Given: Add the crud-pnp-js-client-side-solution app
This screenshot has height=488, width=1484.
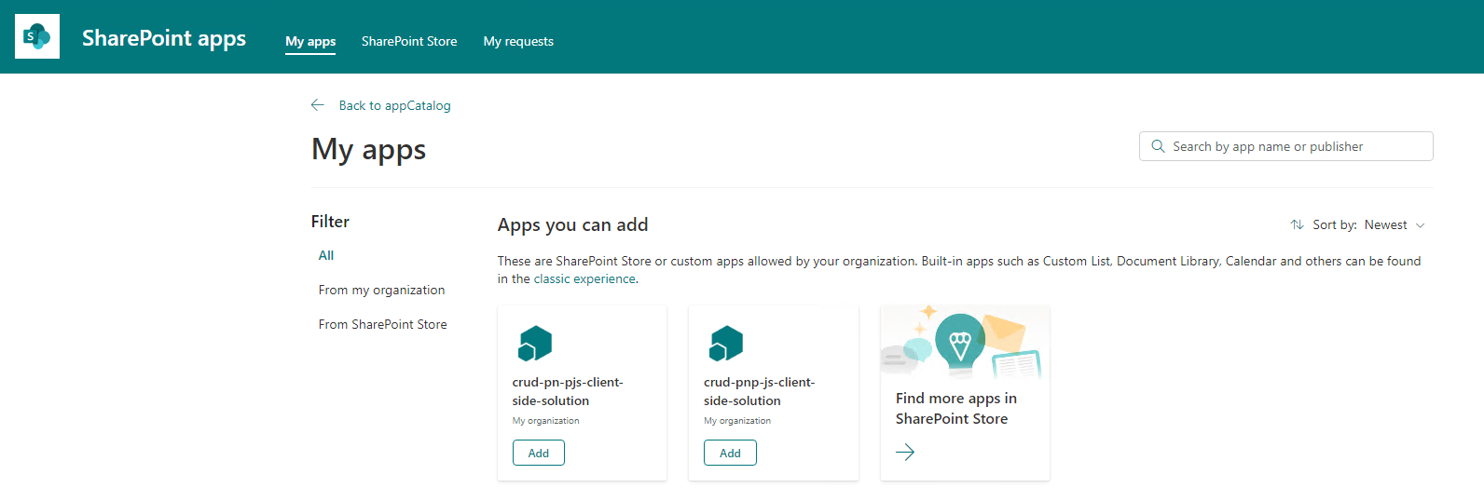Looking at the screenshot, I should coord(730,453).
